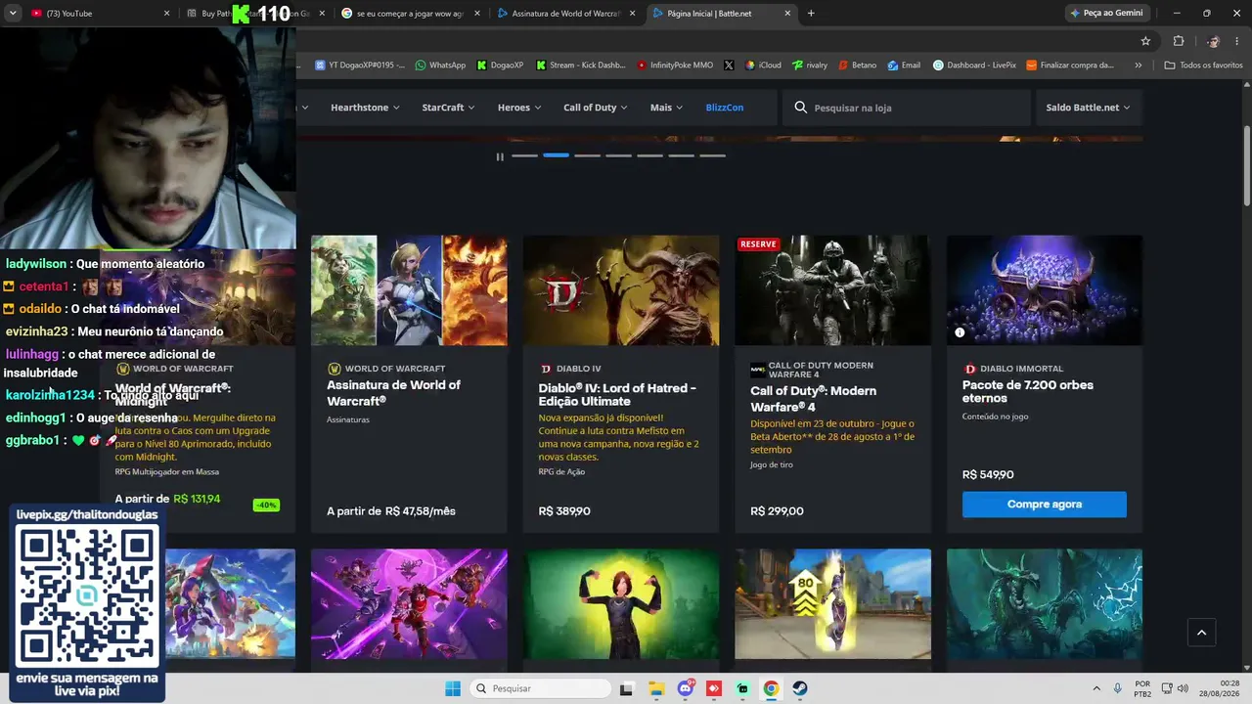This screenshot has width=1252, height=704.
Task: Select the second carousel slide indicator
Action: [x=556, y=155]
